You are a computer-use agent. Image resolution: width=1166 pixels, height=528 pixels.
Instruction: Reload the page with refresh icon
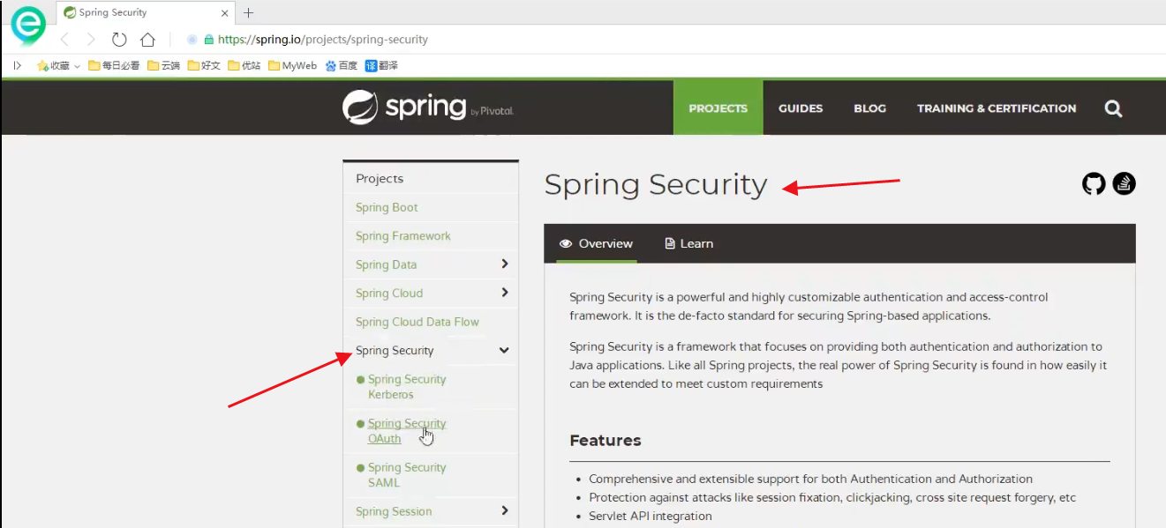(119, 40)
